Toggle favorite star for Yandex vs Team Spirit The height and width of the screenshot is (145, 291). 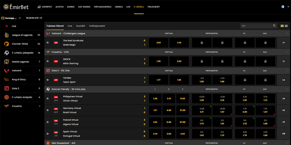tap(48, 80)
